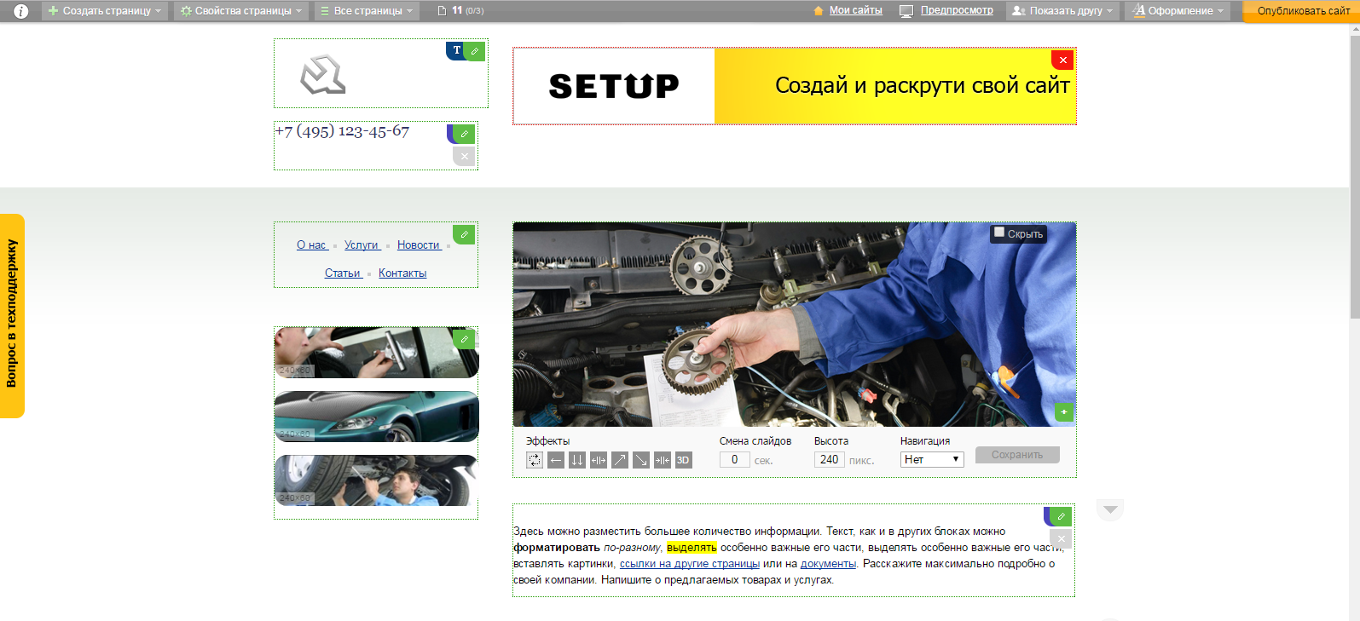This screenshot has width=1360, height=621.
Task: Open the info icon in top bar
Action: click(x=21, y=11)
